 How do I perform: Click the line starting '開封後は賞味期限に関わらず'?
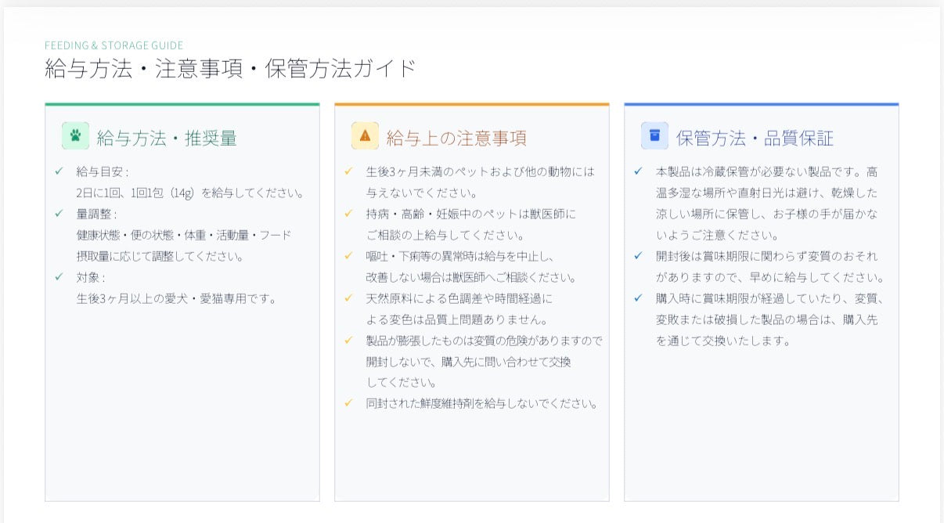click(767, 256)
